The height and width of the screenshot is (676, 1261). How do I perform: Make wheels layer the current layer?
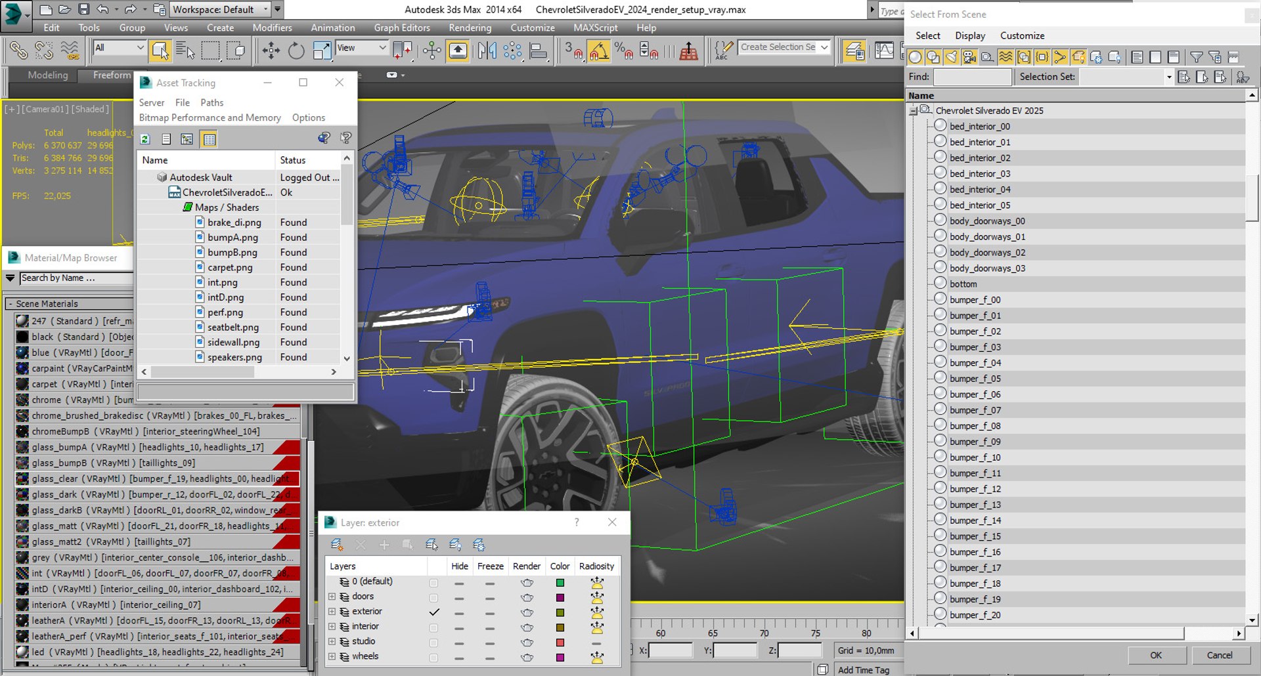(x=433, y=658)
